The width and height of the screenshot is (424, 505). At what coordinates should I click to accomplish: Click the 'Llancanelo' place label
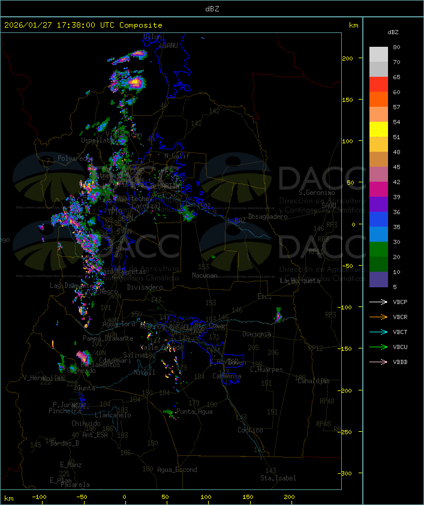113,415
